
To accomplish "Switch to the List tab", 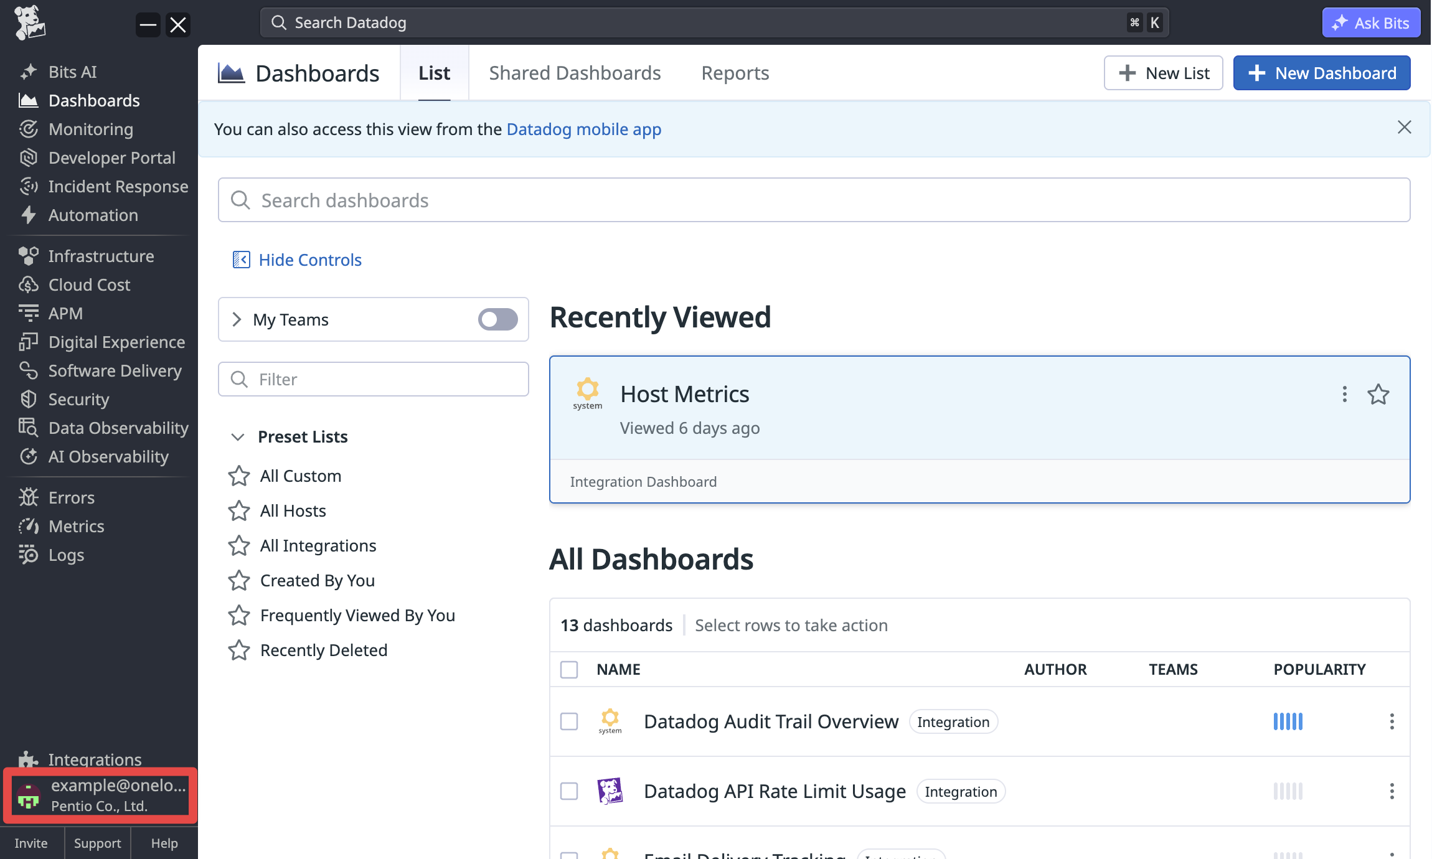I will 434,73.
